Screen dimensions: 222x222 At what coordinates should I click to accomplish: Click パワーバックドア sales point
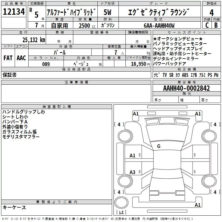pos(170,64)
